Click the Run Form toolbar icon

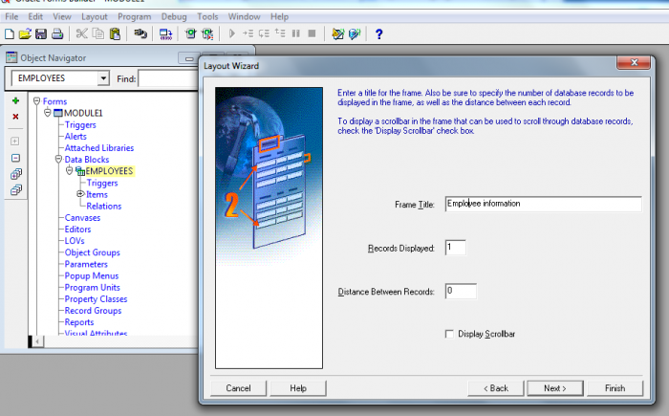pos(191,33)
